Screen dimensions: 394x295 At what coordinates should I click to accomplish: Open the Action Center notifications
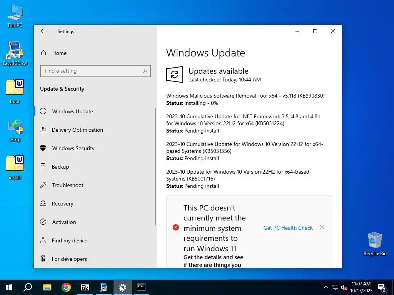(x=382, y=287)
